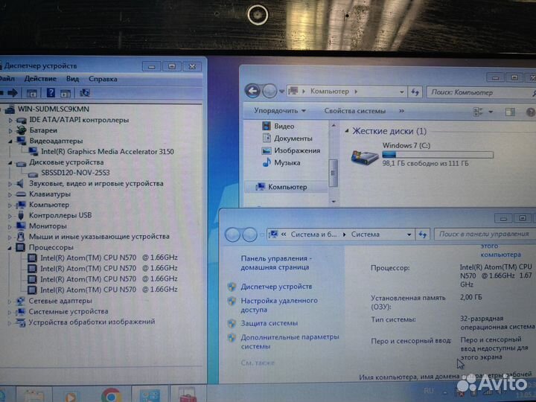Screen dimensions: 536x402
Task: Click the Поиск: Компьютер search field
Action: coord(479,92)
